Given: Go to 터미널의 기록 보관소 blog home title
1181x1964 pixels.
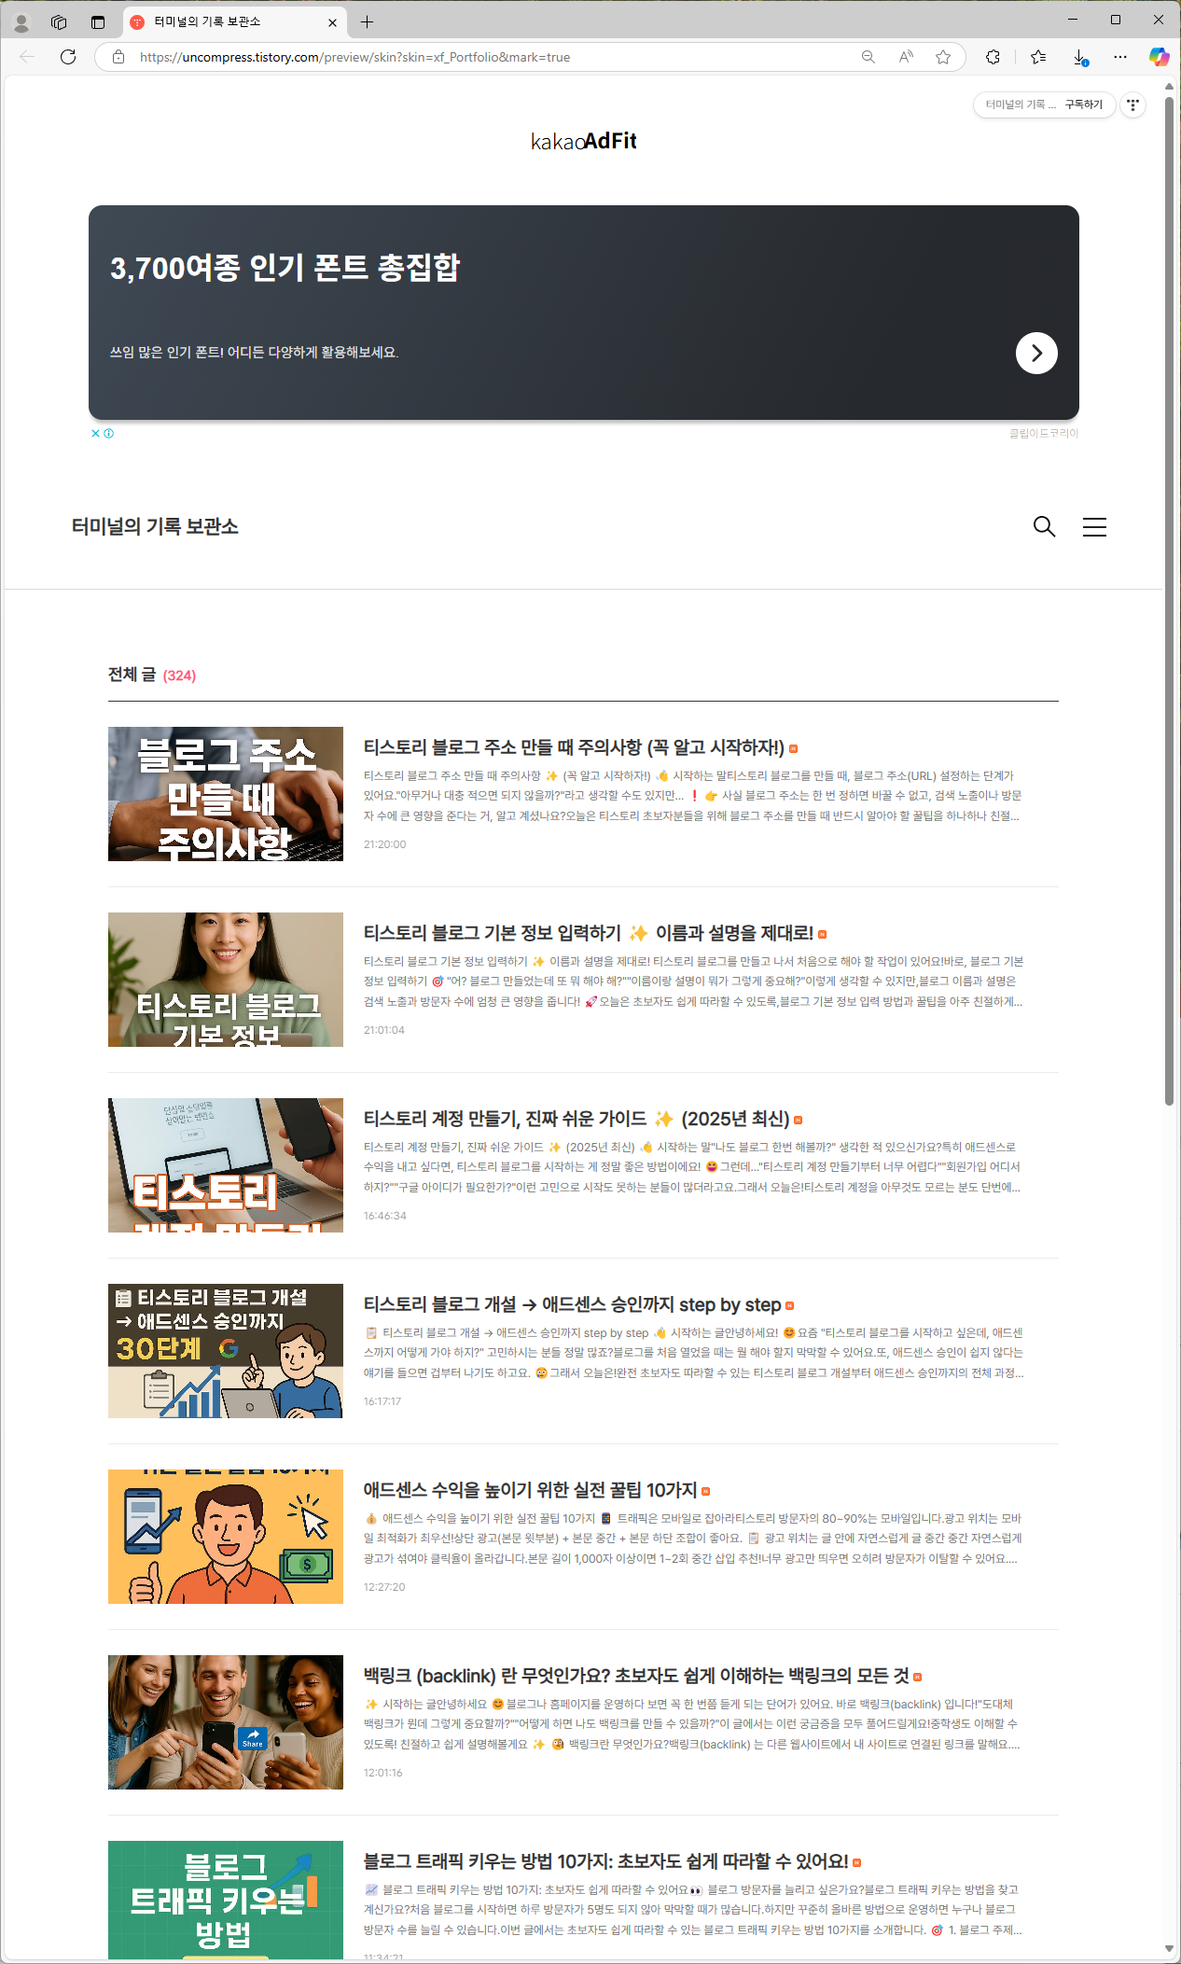Looking at the screenshot, I should pyautogui.click(x=155, y=526).
